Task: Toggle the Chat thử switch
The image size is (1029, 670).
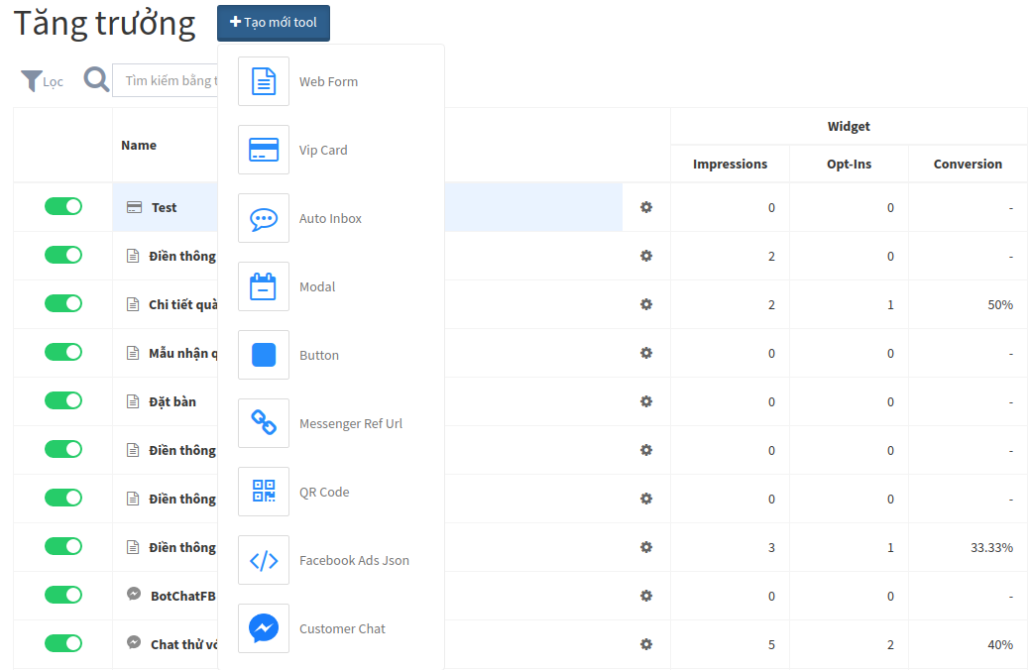Action: pos(63,643)
